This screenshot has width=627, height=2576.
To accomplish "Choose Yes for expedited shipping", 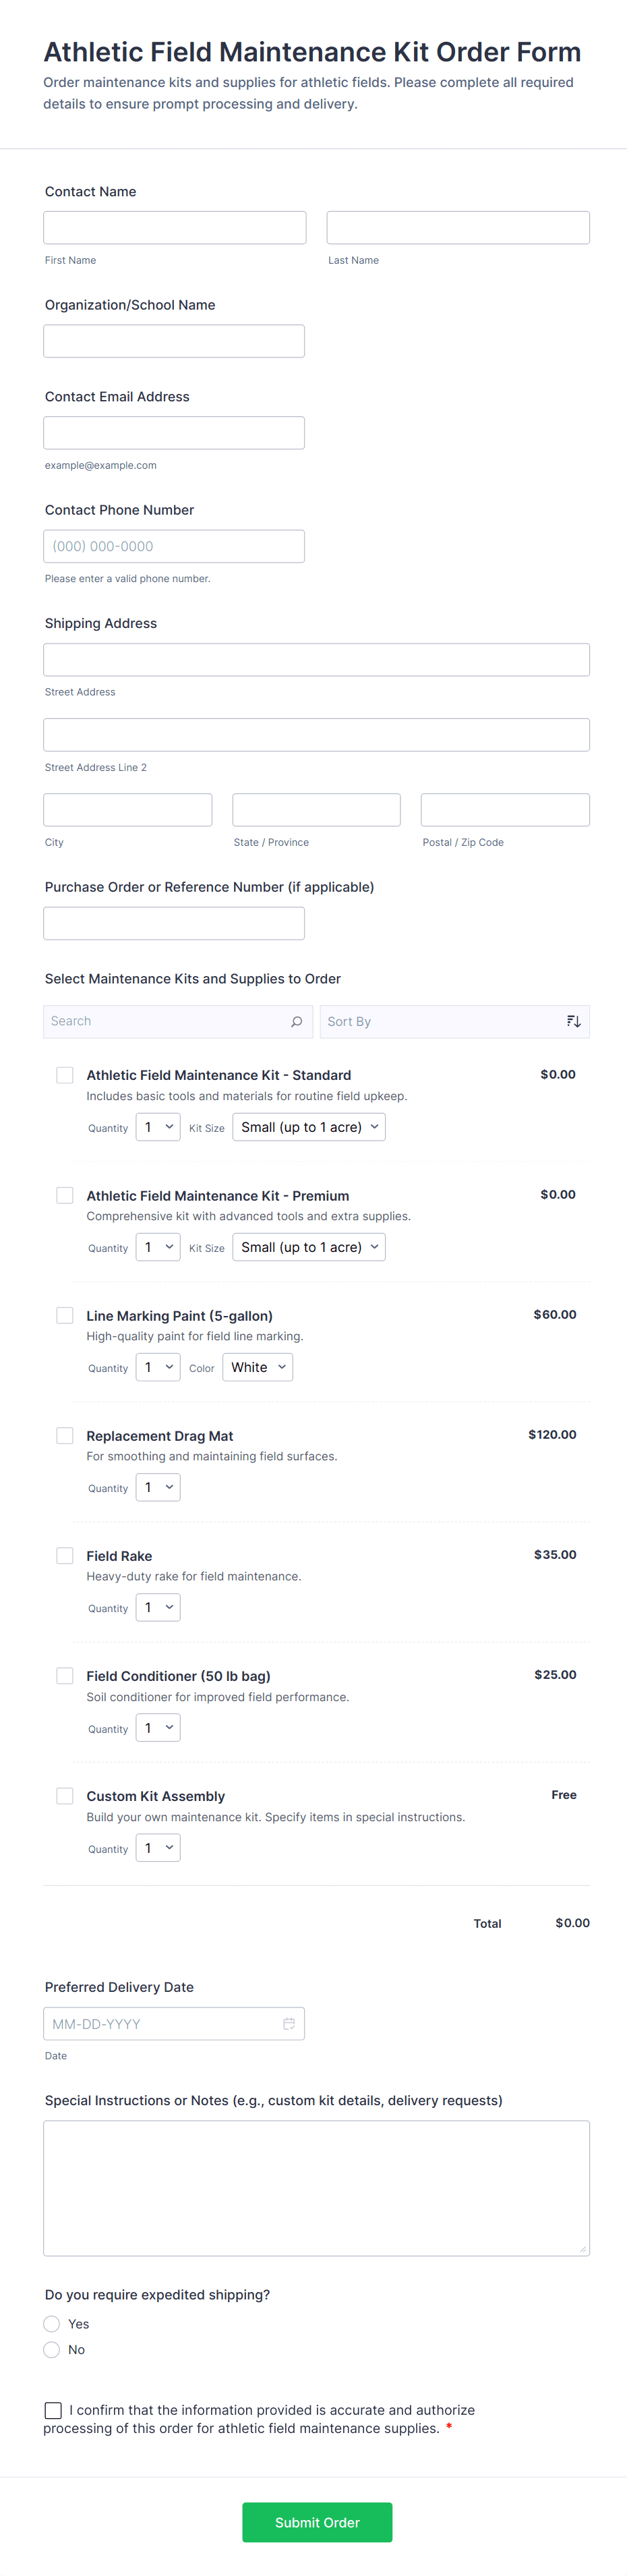I will pos(52,2323).
